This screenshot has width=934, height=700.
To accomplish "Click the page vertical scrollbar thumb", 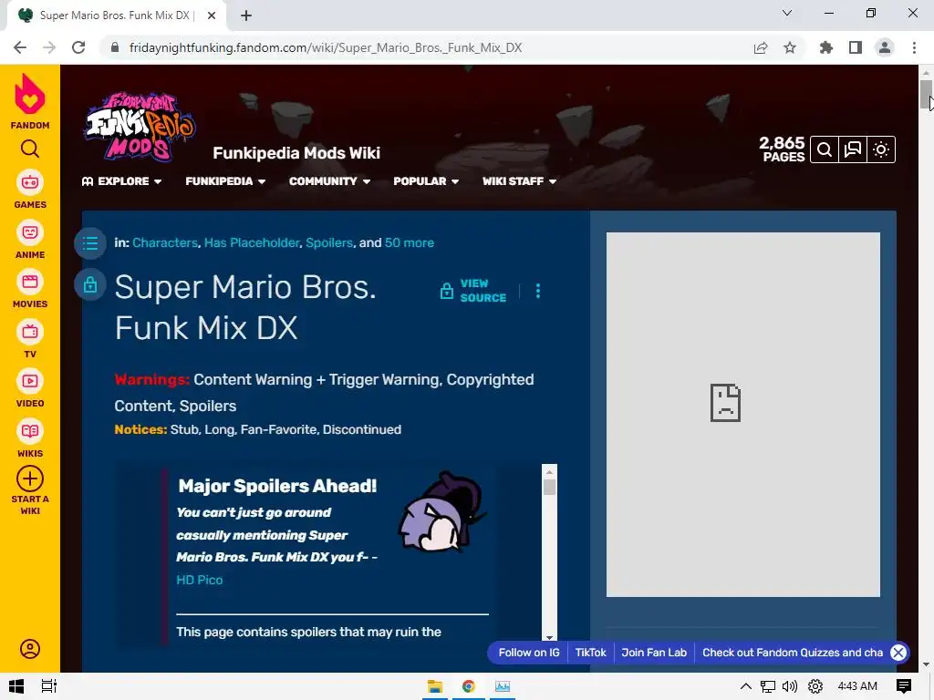I will [926, 95].
